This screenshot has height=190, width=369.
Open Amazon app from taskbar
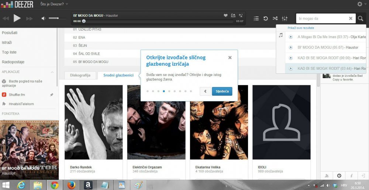click(x=88, y=185)
